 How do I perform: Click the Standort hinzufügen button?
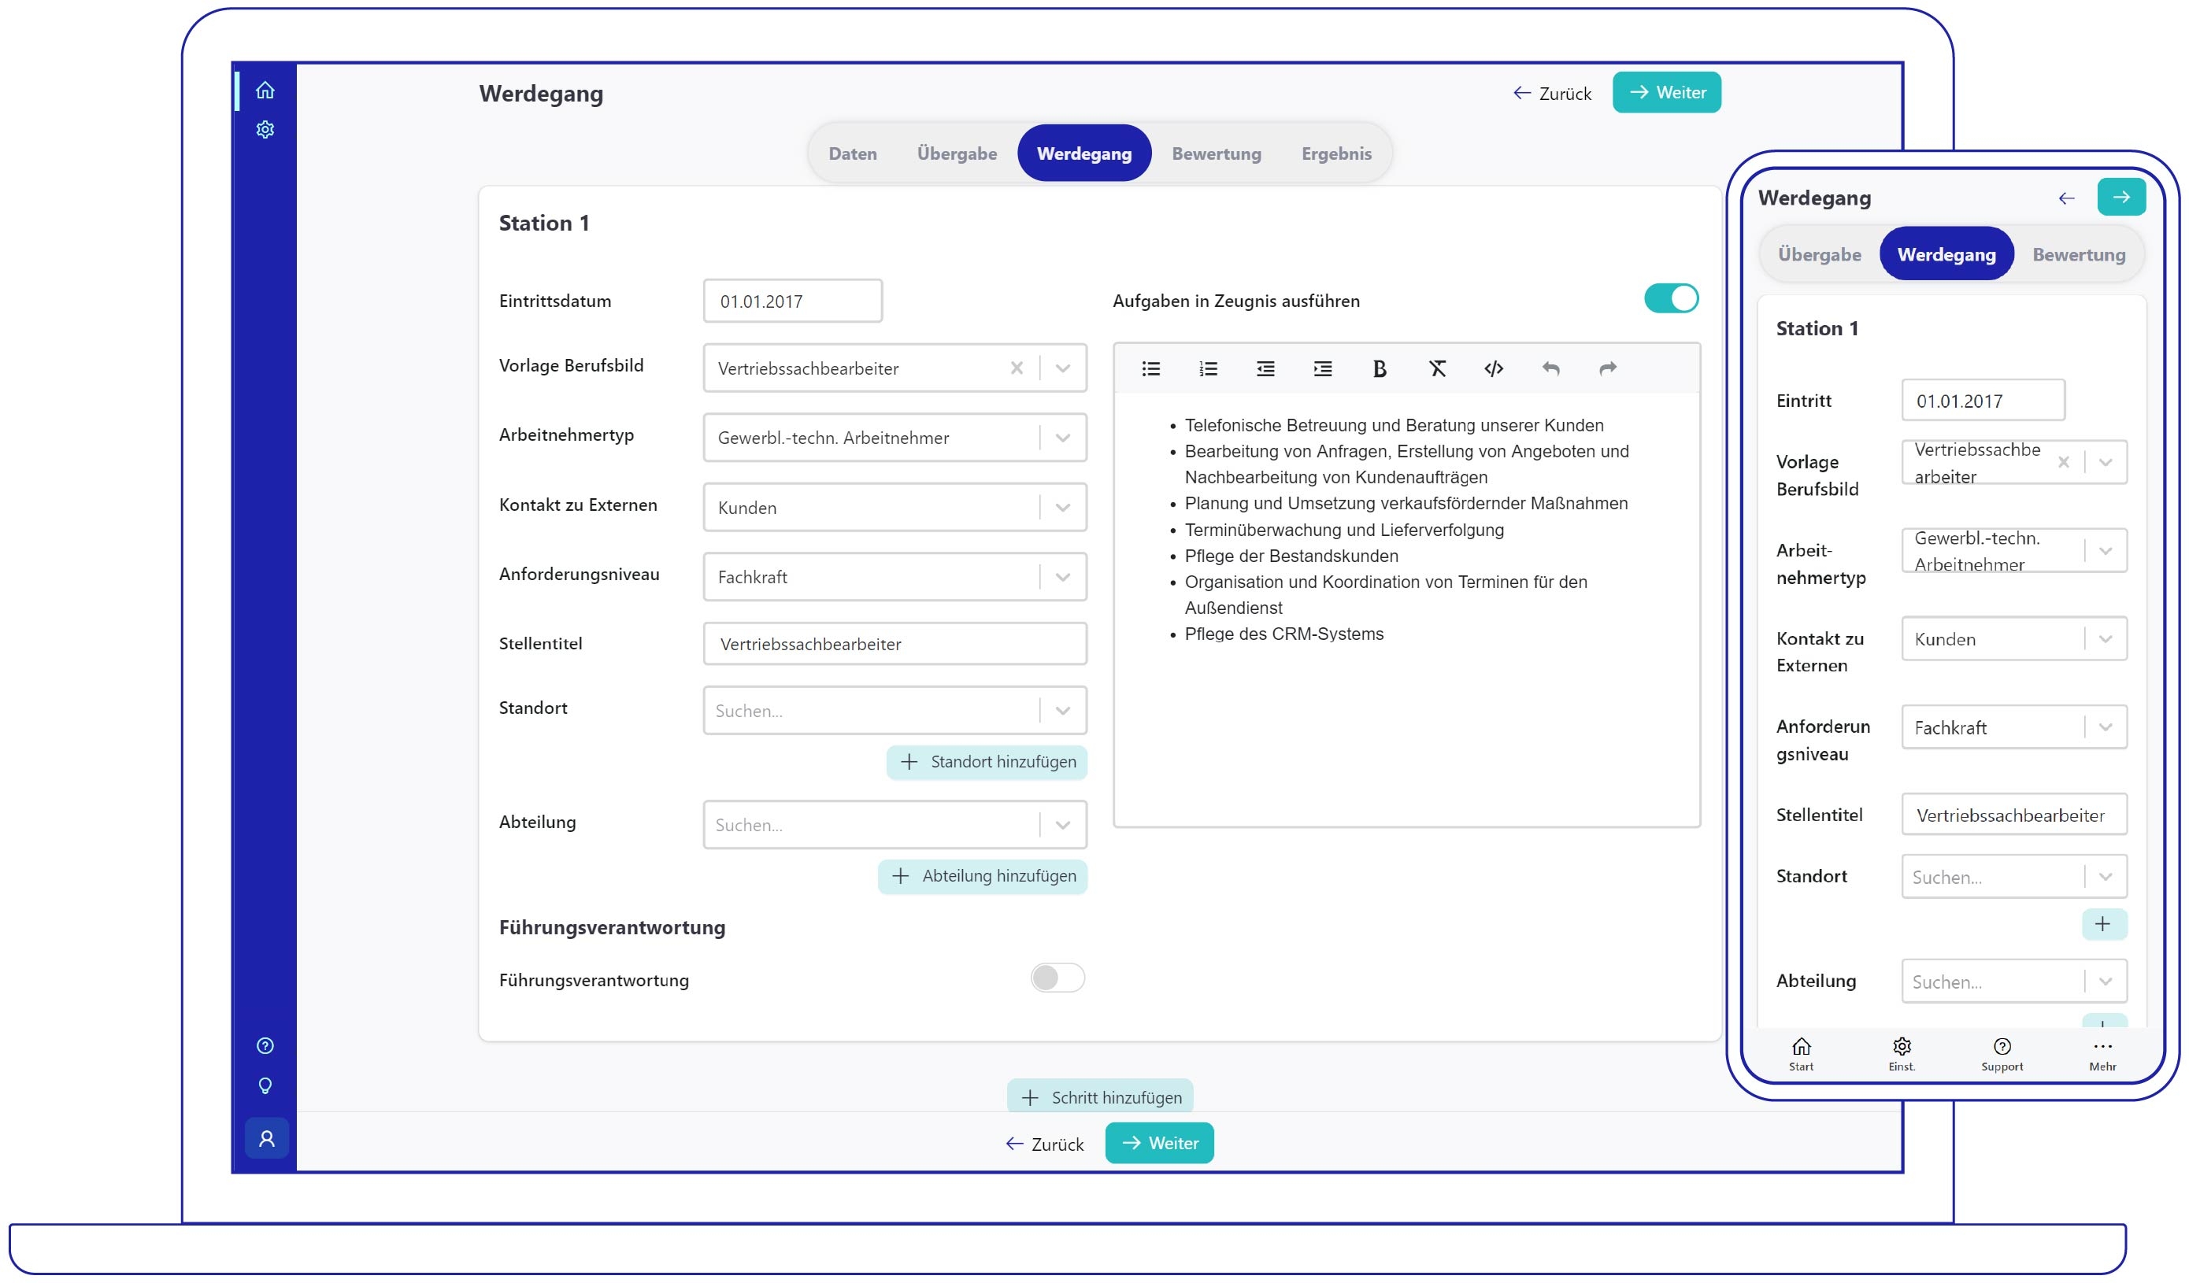click(987, 762)
